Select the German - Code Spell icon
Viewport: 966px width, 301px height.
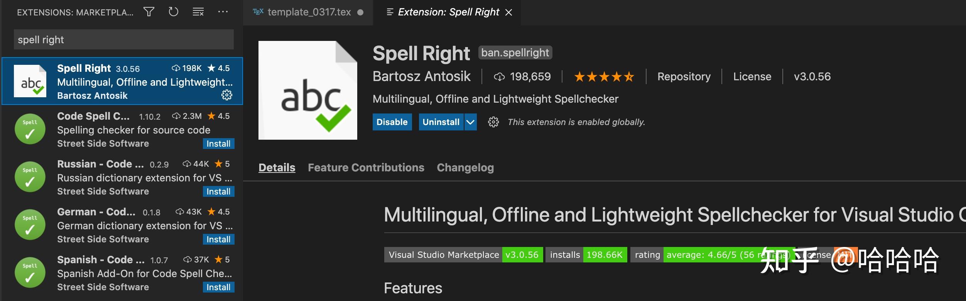pos(30,225)
